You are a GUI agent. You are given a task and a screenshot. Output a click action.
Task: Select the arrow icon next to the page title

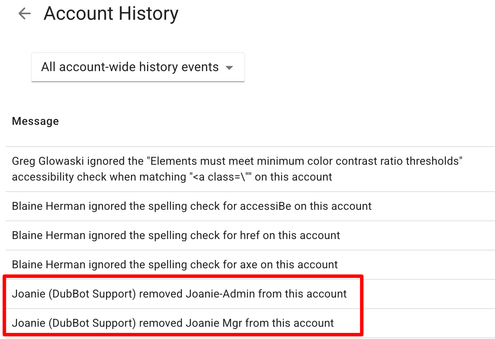coord(24,13)
